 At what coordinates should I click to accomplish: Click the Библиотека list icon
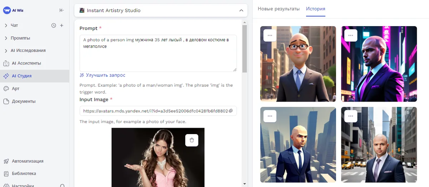click(6, 173)
